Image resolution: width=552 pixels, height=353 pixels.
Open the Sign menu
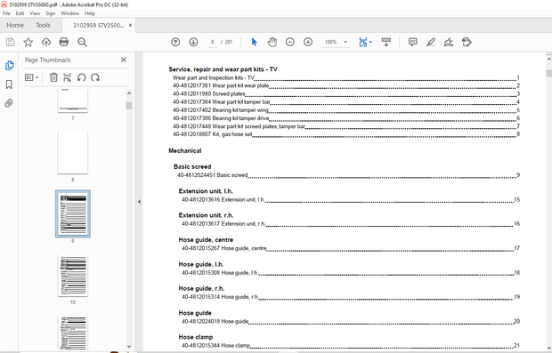click(51, 13)
